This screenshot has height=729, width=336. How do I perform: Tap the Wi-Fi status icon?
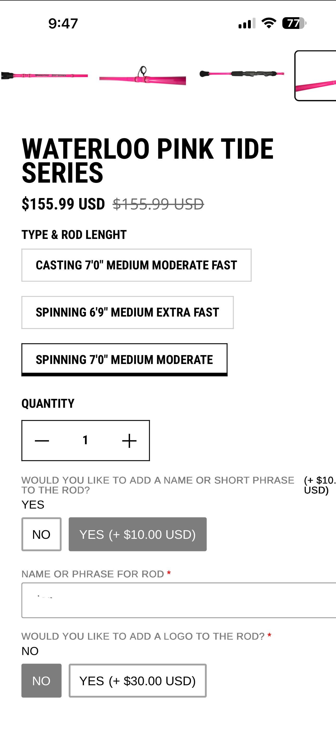pos(268,23)
